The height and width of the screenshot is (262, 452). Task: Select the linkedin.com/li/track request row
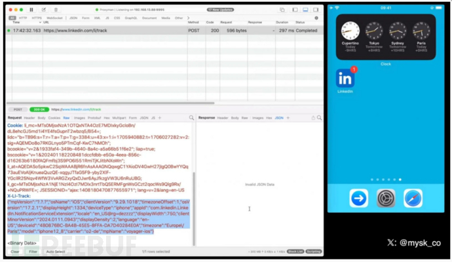click(x=164, y=30)
